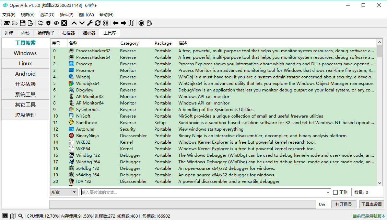The width and height of the screenshot is (387, 220).
Task: Open the GitHub cat icon link
Action: (141, 23)
